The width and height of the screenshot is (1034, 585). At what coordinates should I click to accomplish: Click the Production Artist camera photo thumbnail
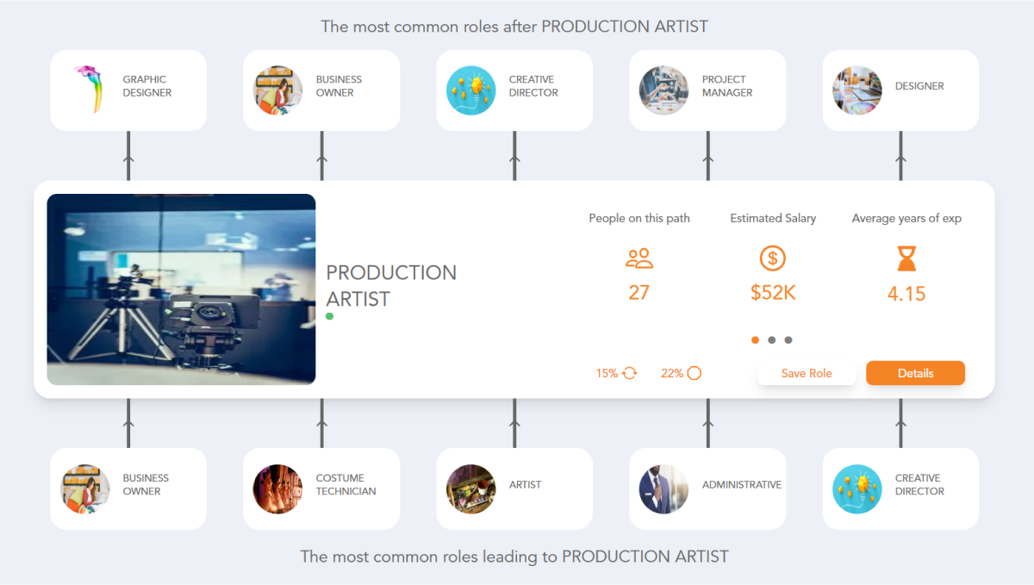181,289
